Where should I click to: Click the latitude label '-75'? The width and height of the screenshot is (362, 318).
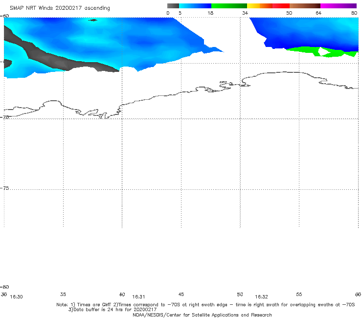tap(4, 188)
